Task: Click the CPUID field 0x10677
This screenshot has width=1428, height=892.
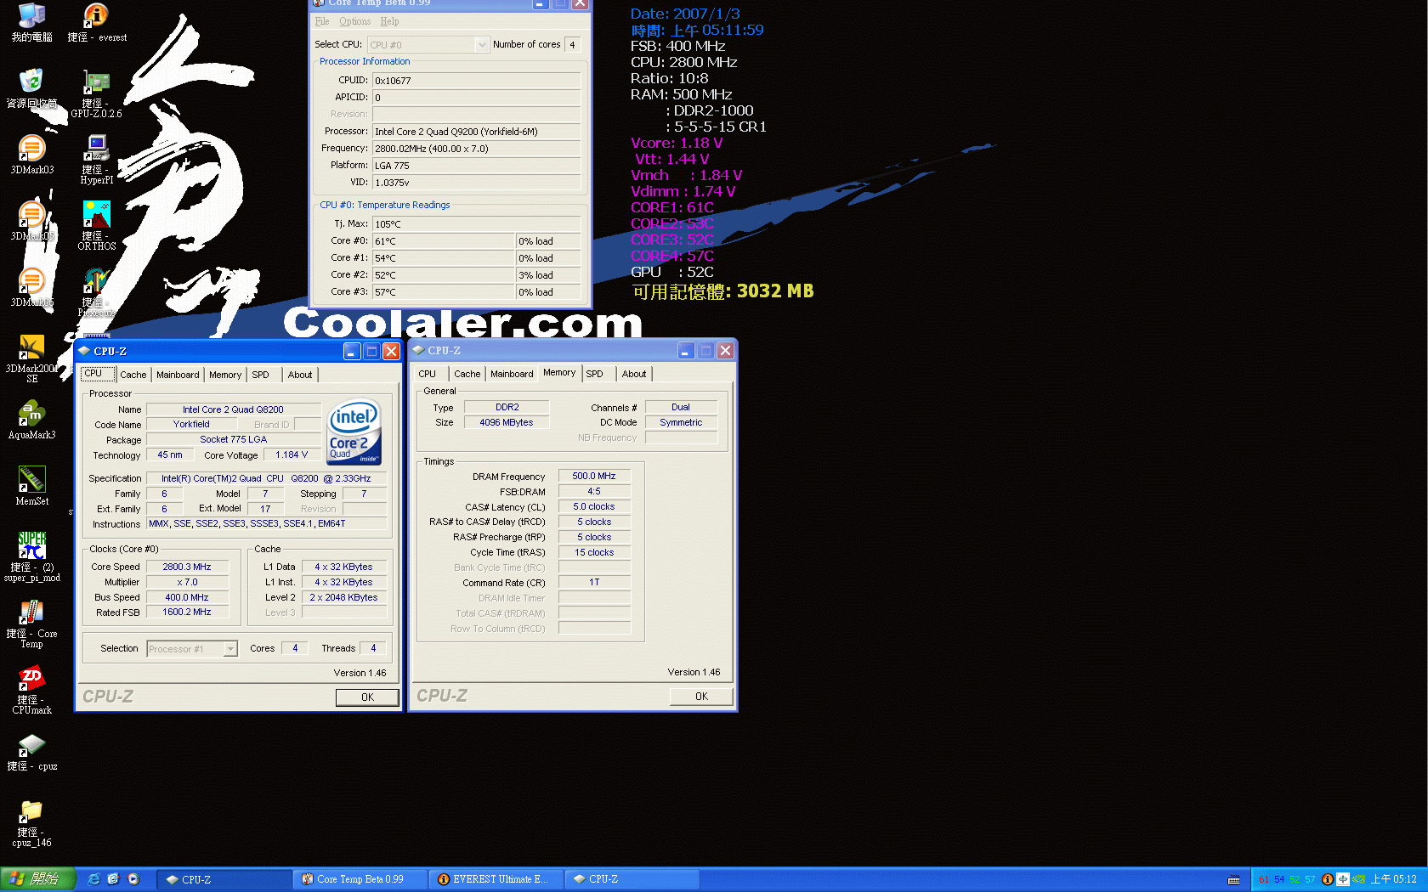Action: point(476,81)
